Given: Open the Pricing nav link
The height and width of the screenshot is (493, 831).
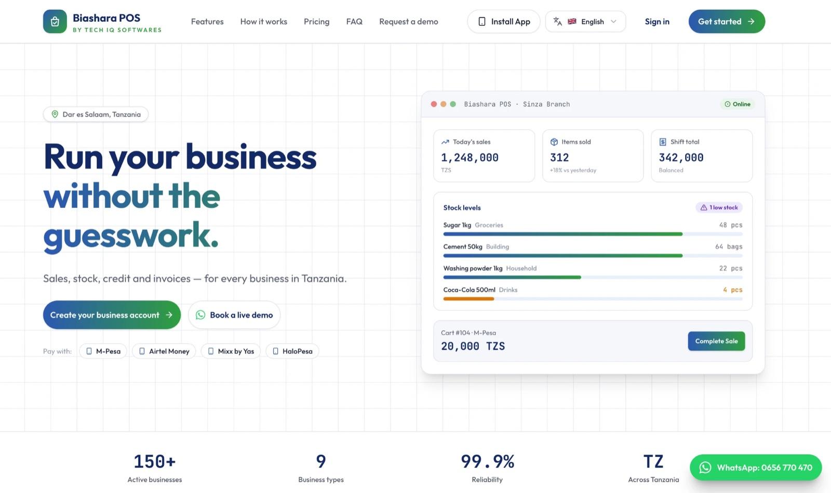Looking at the screenshot, I should tap(317, 21).
